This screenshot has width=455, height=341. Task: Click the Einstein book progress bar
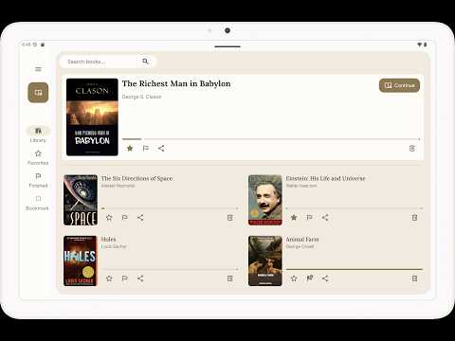[x=355, y=208]
